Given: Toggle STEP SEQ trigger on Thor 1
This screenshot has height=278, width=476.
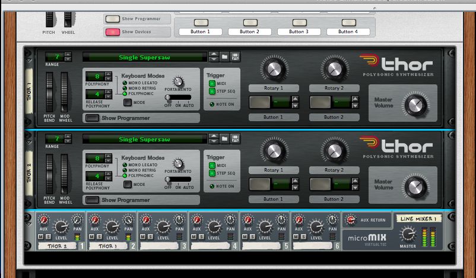Looking at the screenshot, I should click(212, 91).
